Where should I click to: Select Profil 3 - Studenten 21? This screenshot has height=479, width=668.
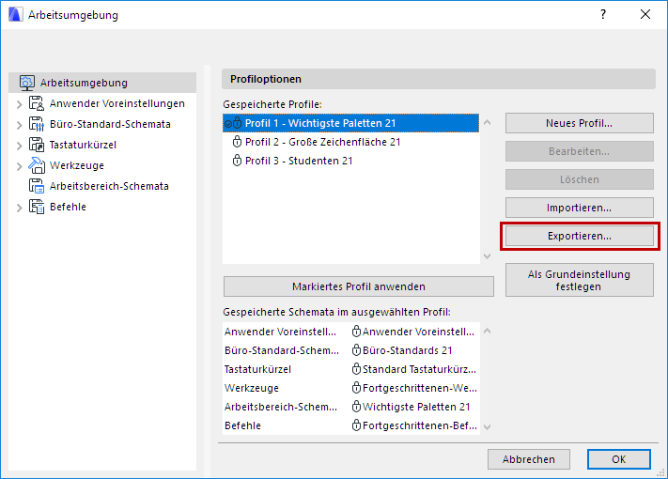299,161
